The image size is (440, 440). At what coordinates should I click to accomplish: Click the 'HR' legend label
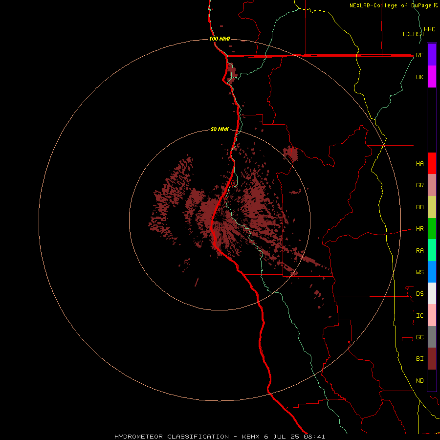[419, 229]
